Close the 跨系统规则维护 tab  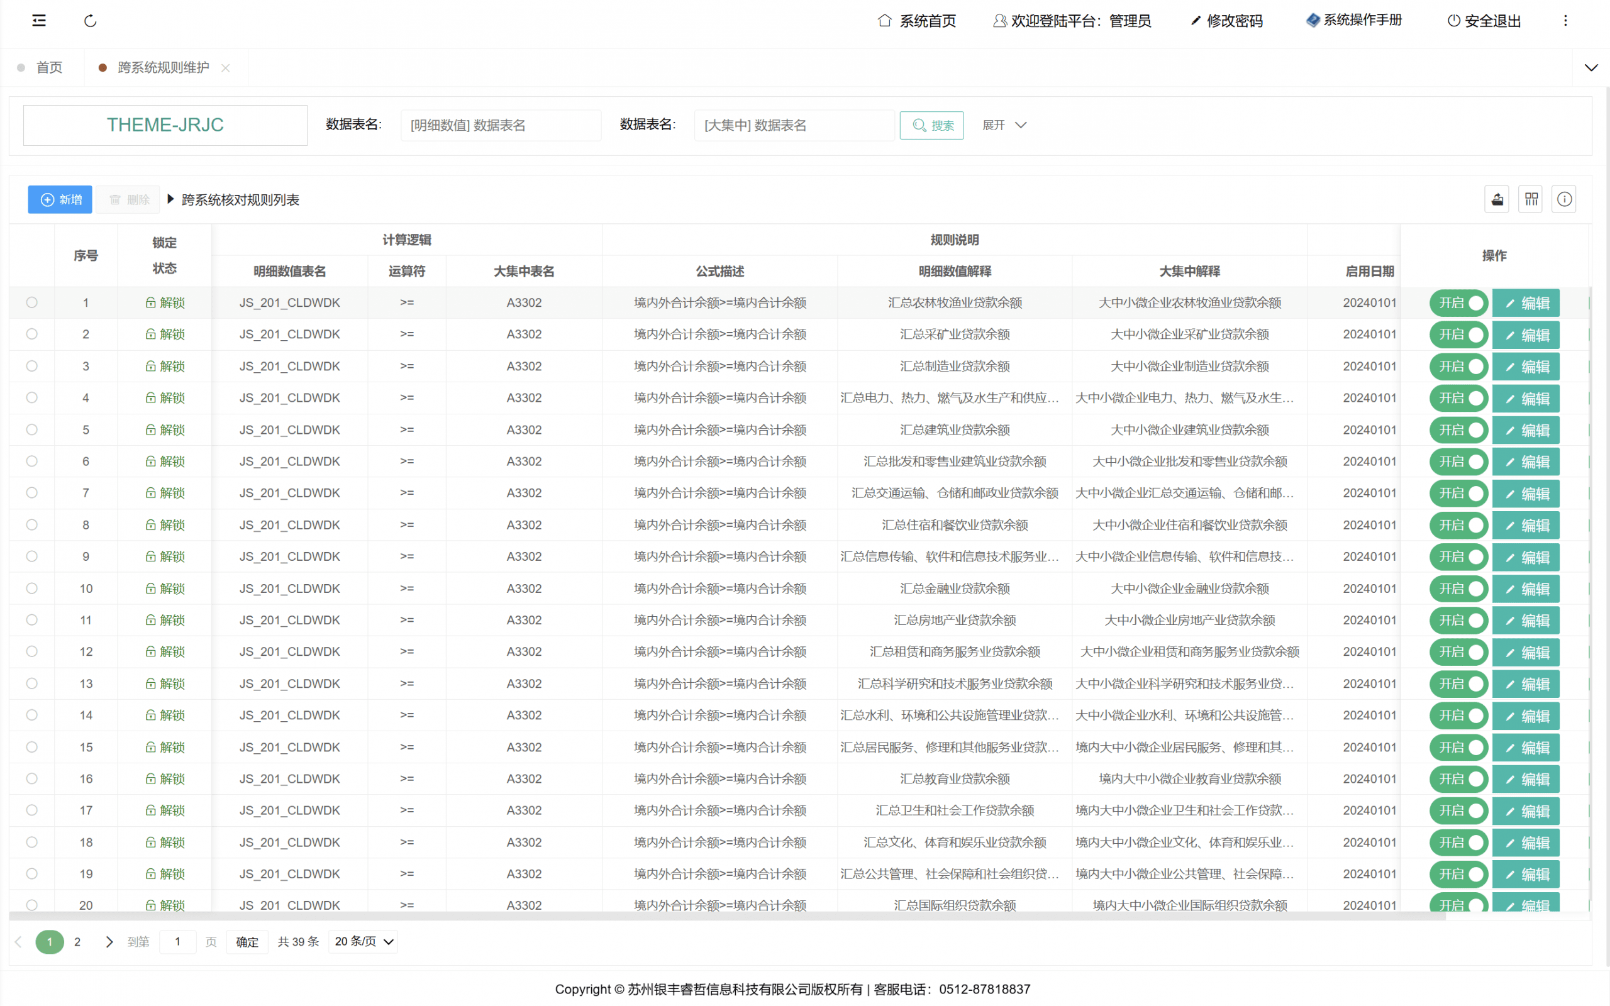(226, 68)
